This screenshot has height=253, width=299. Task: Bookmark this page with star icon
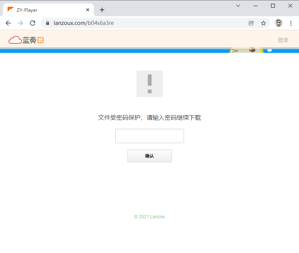click(x=263, y=23)
